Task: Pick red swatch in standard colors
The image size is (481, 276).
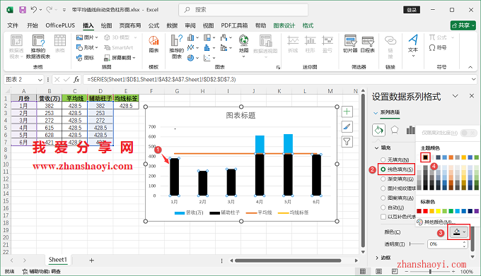Action: pos(426,211)
